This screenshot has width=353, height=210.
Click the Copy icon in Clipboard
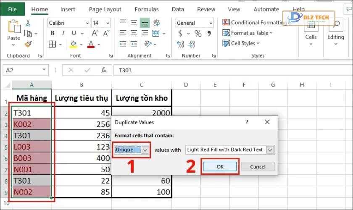click(28, 34)
